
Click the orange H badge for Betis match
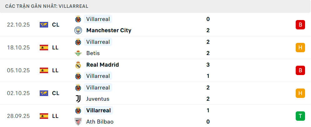pyautogui.click(x=300, y=48)
